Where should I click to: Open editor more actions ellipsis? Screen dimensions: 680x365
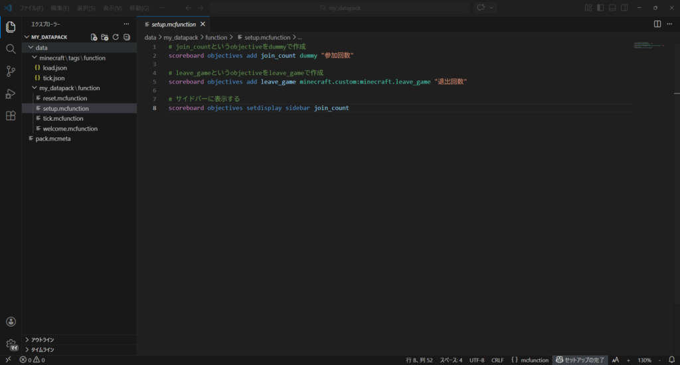[x=669, y=25]
